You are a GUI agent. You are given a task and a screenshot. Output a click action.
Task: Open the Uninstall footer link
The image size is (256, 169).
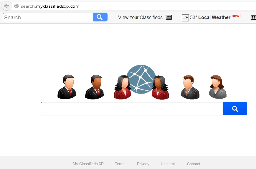(x=168, y=164)
